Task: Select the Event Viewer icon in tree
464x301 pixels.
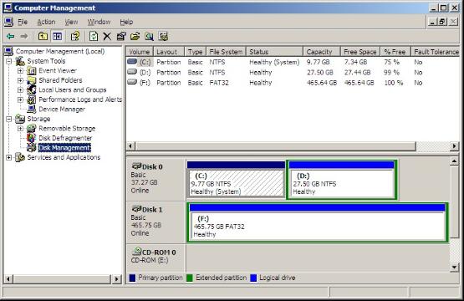Action: point(32,71)
